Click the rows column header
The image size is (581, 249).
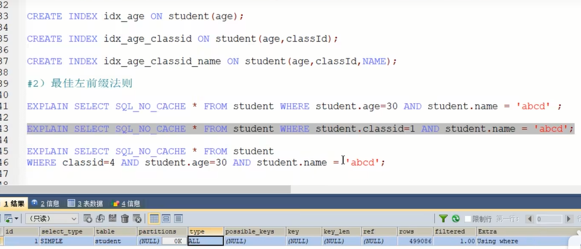coord(415,232)
